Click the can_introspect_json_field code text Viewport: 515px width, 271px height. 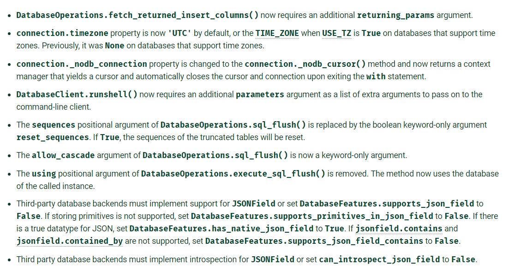pyautogui.click(x=379, y=259)
